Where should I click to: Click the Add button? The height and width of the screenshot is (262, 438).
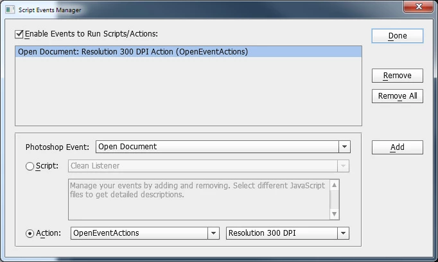coord(397,147)
